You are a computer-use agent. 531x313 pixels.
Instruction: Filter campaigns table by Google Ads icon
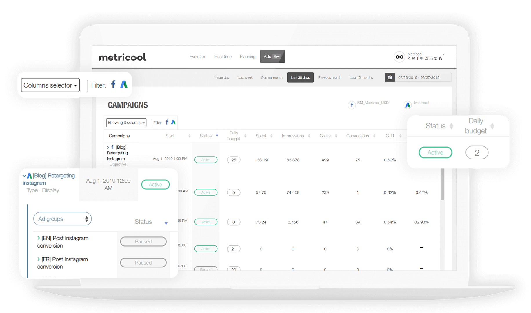click(173, 122)
